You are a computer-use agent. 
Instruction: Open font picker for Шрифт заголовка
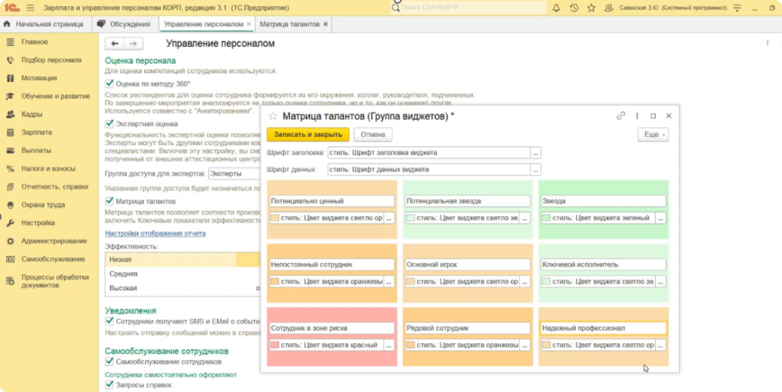pyautogui.click(x=536, y=153)
